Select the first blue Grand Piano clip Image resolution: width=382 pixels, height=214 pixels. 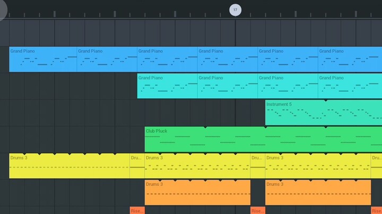tap(43, 59)
